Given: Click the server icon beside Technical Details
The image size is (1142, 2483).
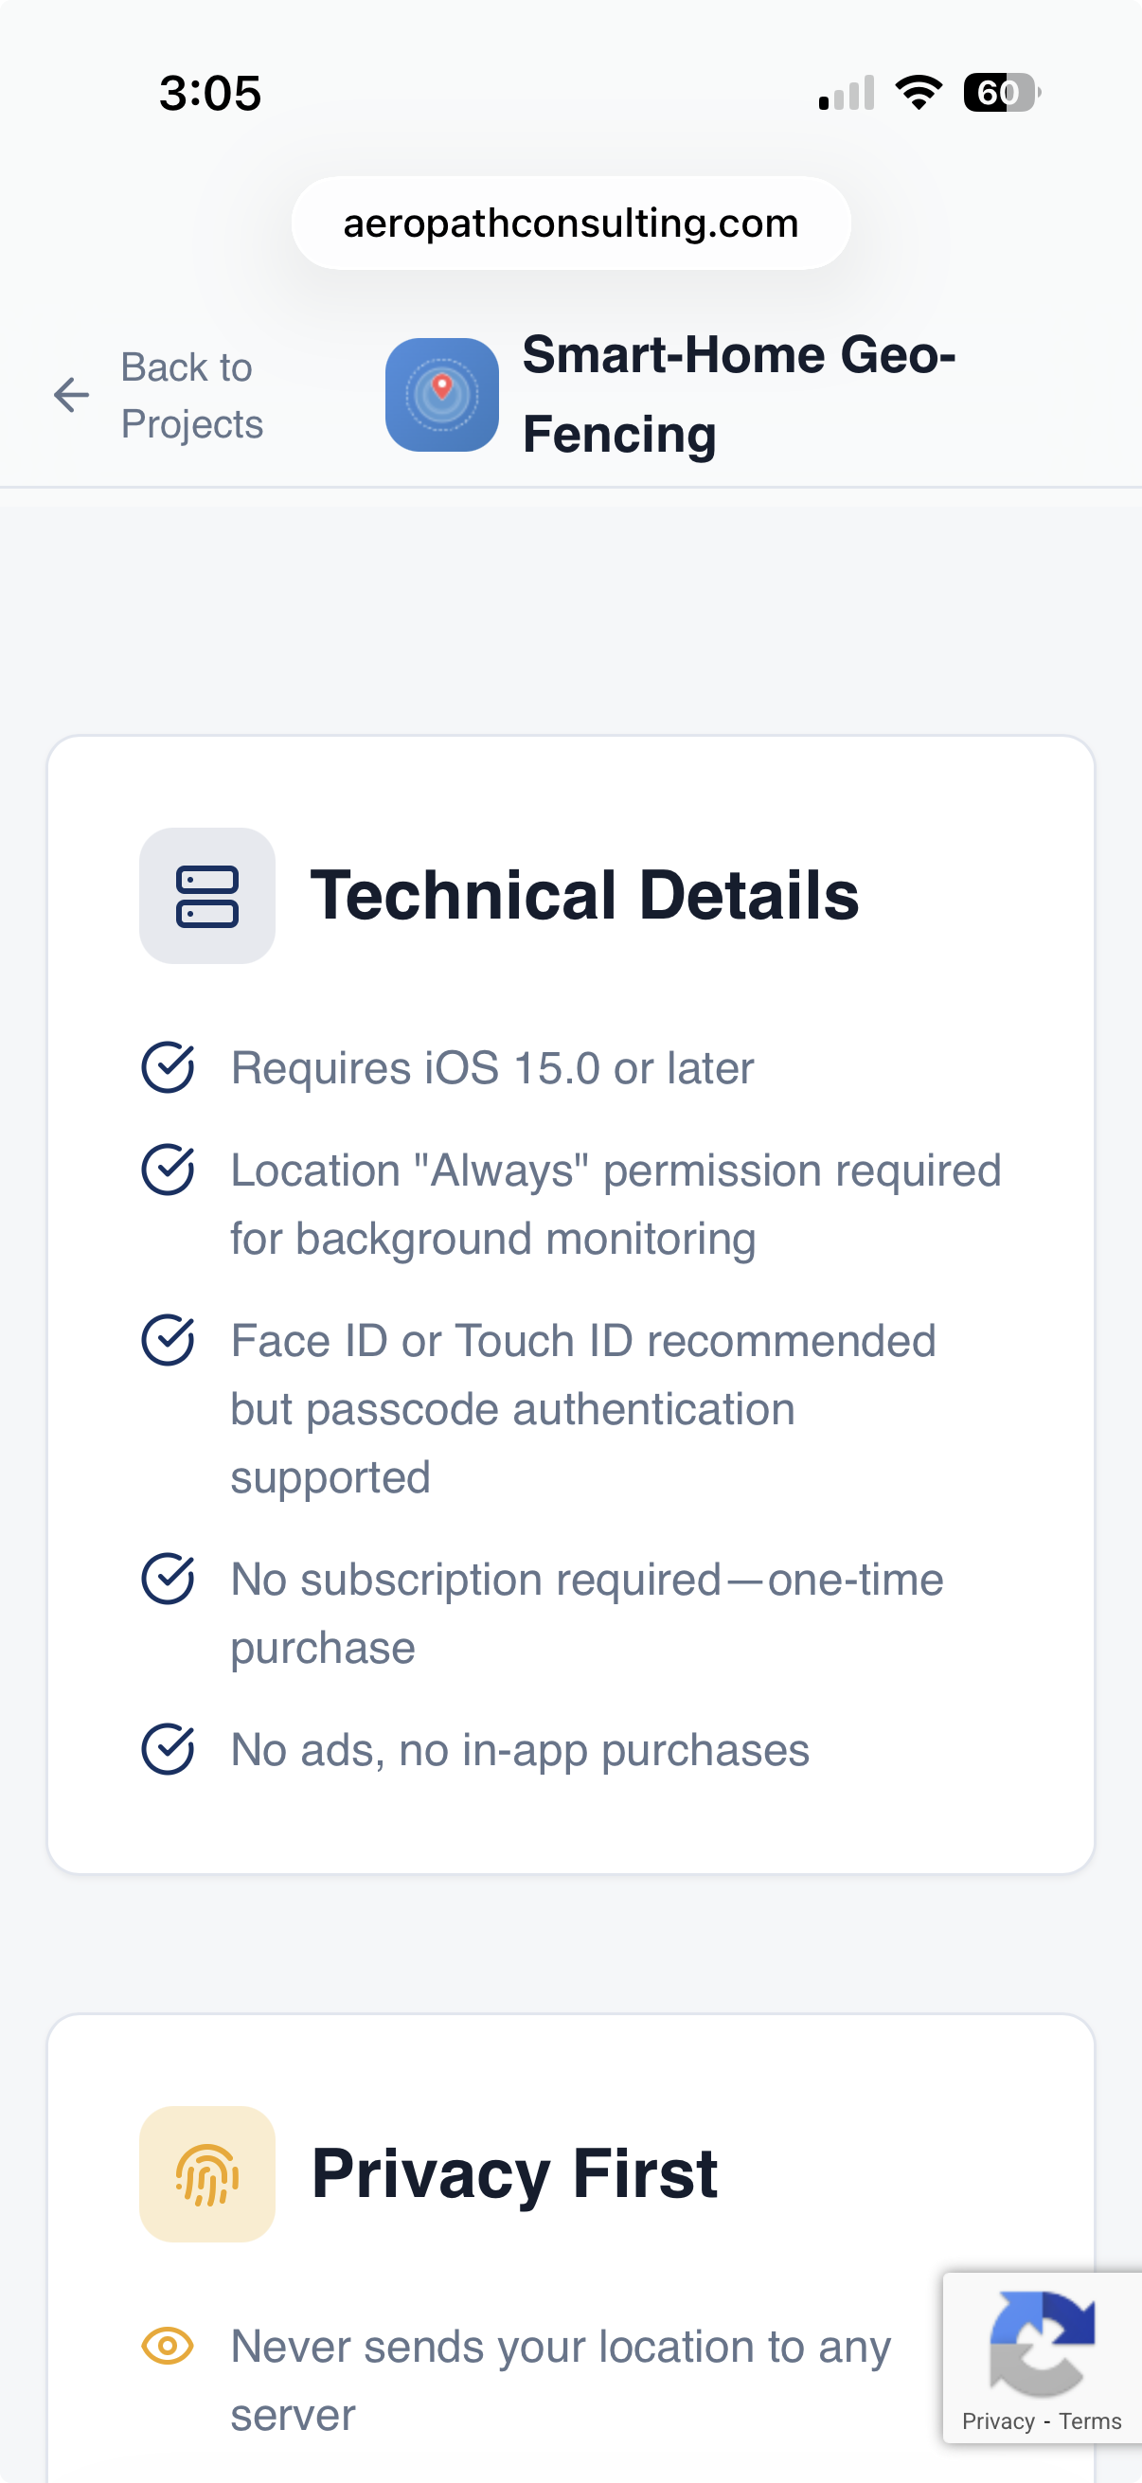Looking at the screenshot, I should 207,896.
